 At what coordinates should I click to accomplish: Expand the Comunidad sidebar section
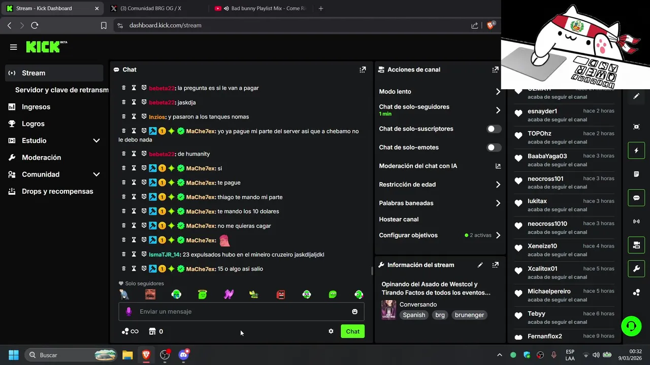pos(54,174)
